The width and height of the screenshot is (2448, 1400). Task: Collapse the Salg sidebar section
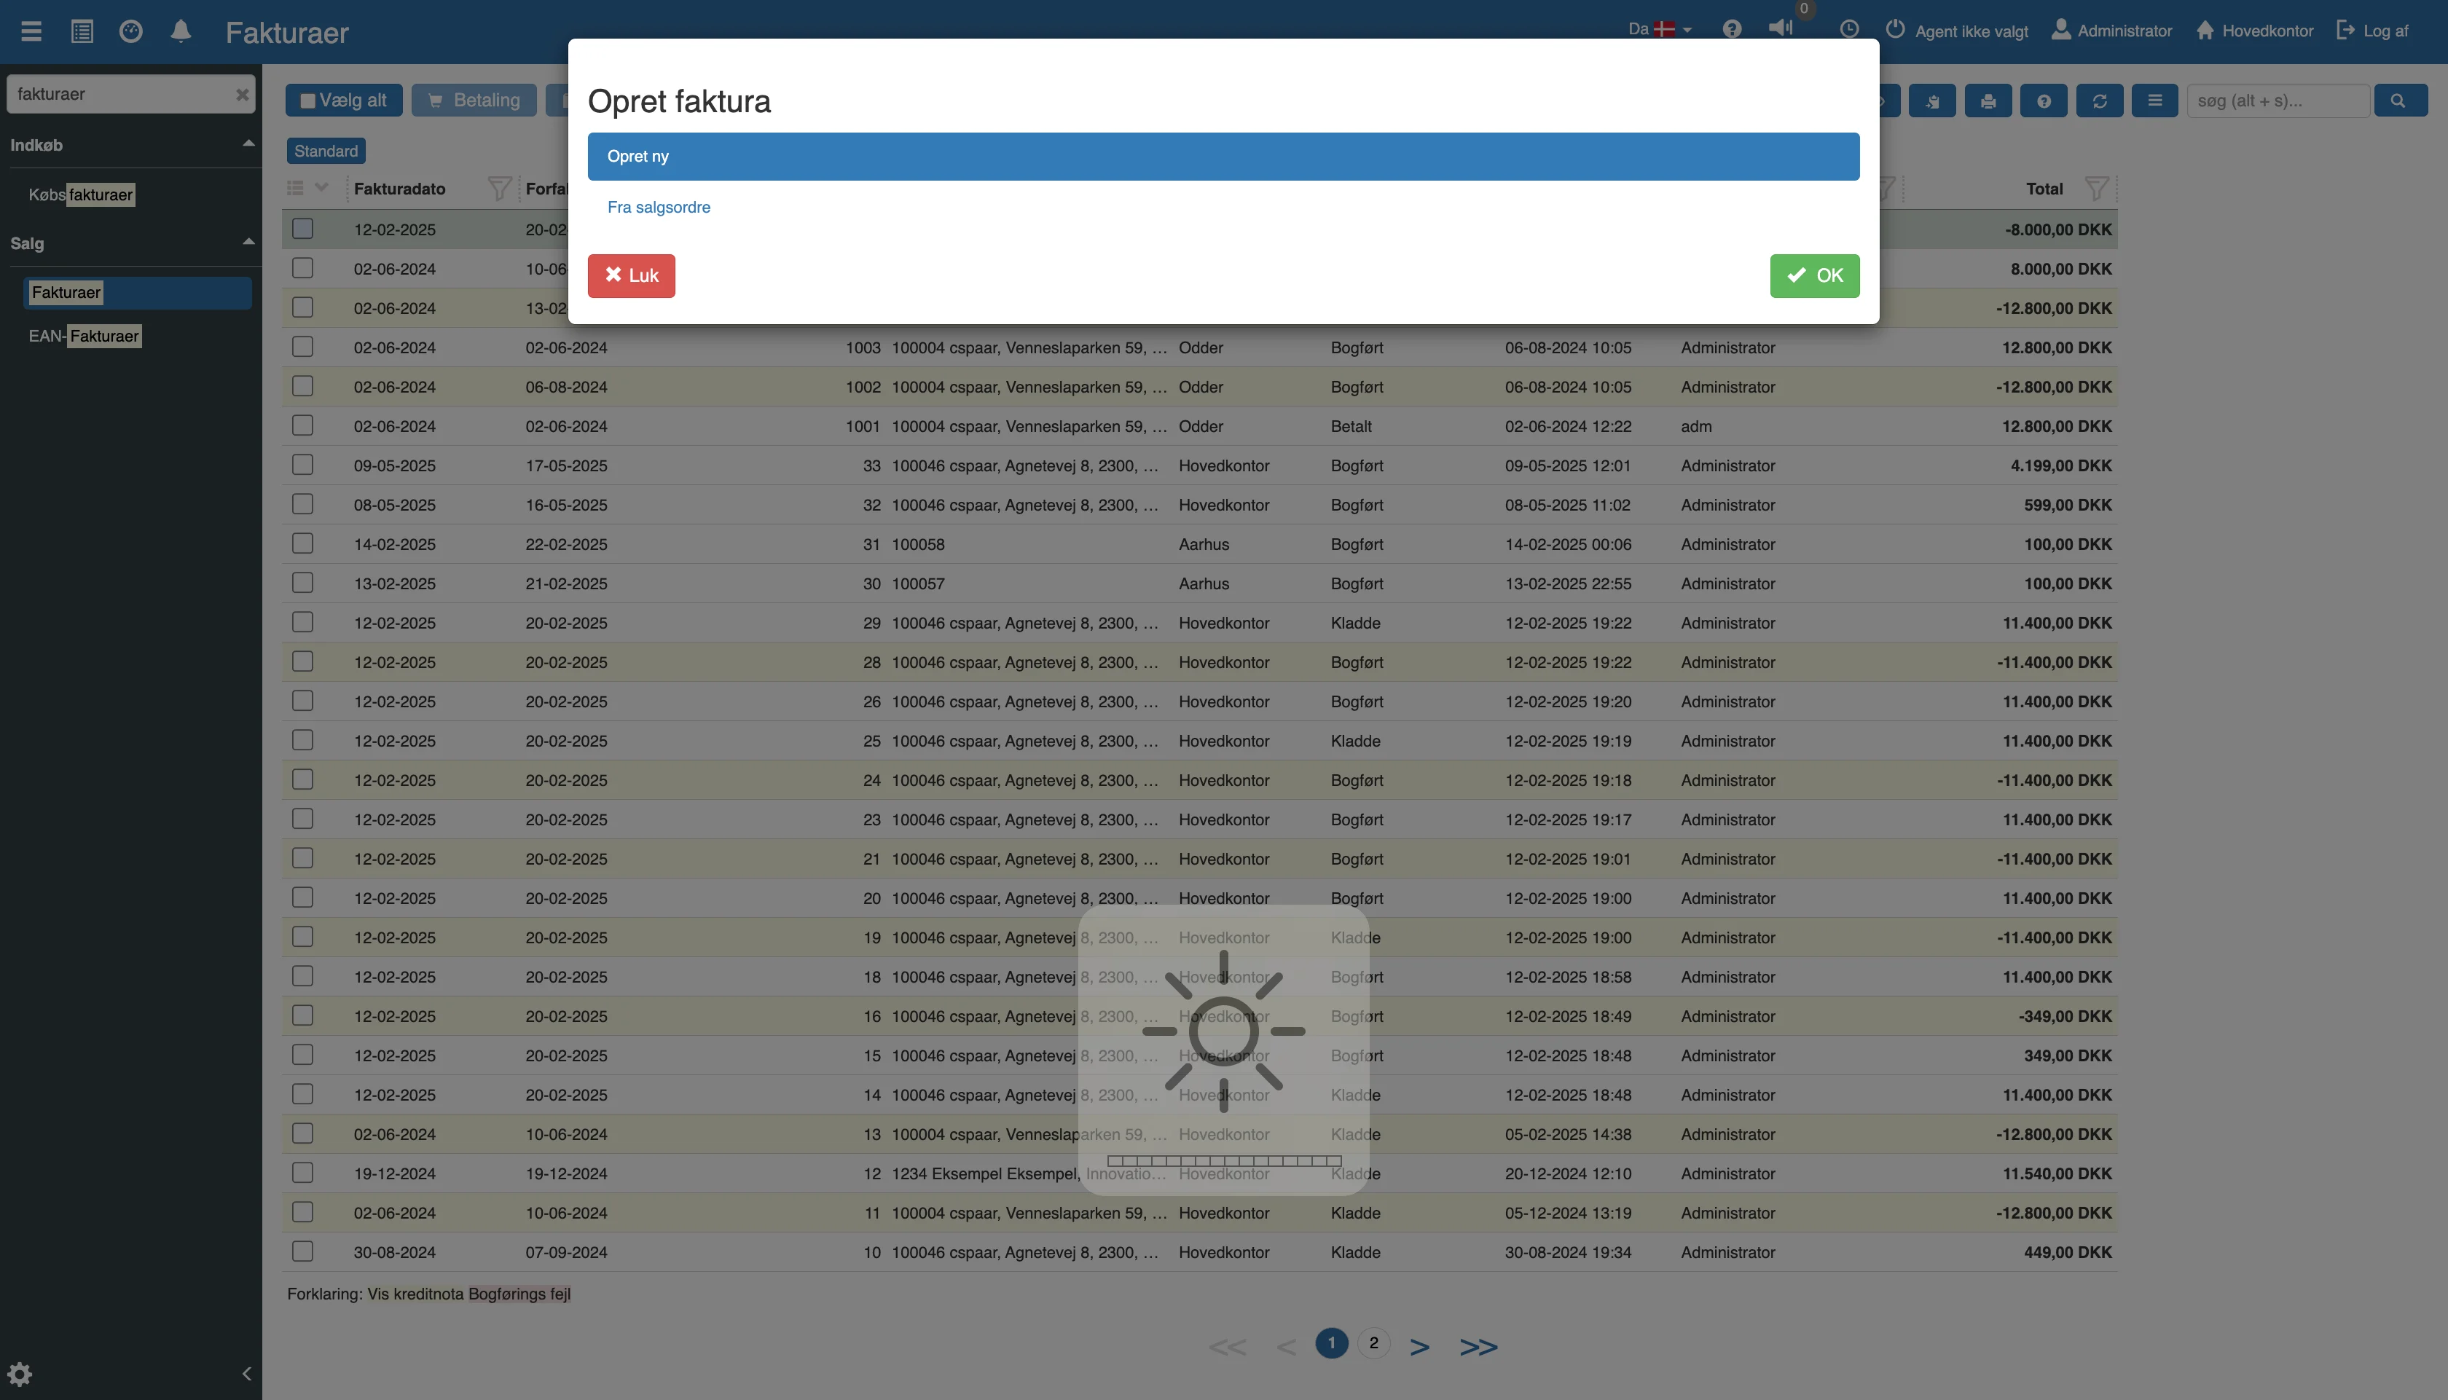coord(248,243)
